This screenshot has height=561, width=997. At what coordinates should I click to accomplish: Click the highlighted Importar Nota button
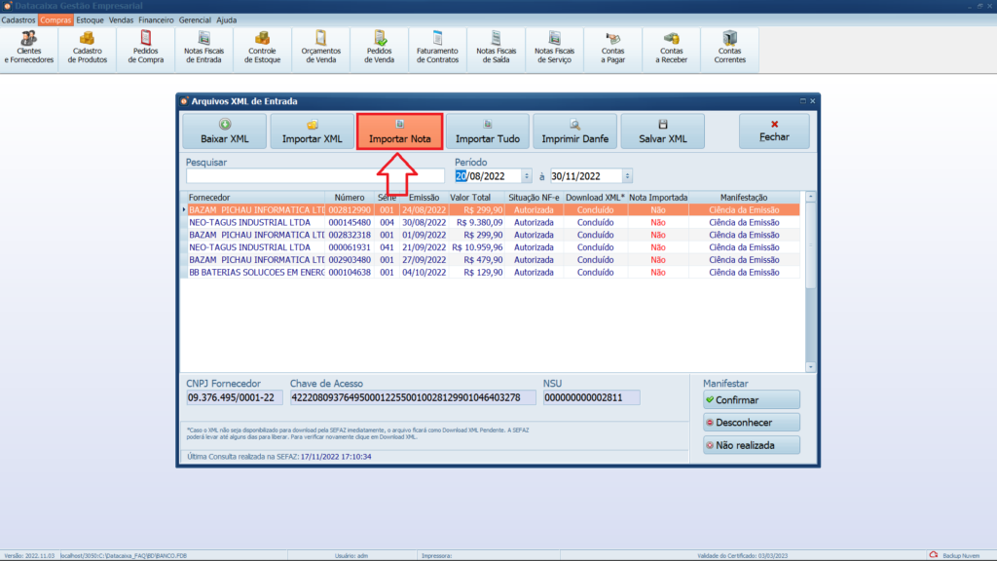[400, 131]
